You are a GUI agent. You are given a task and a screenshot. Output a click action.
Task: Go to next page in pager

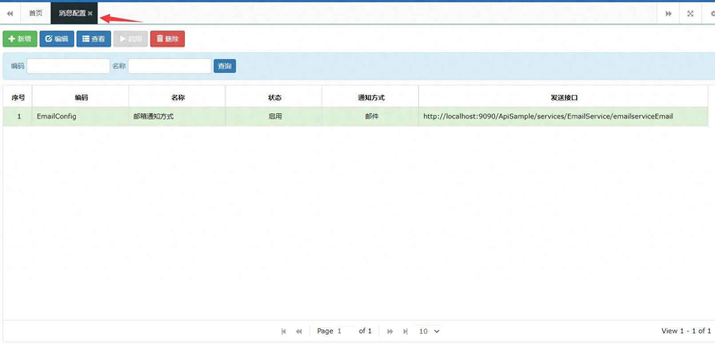point(390,331)
